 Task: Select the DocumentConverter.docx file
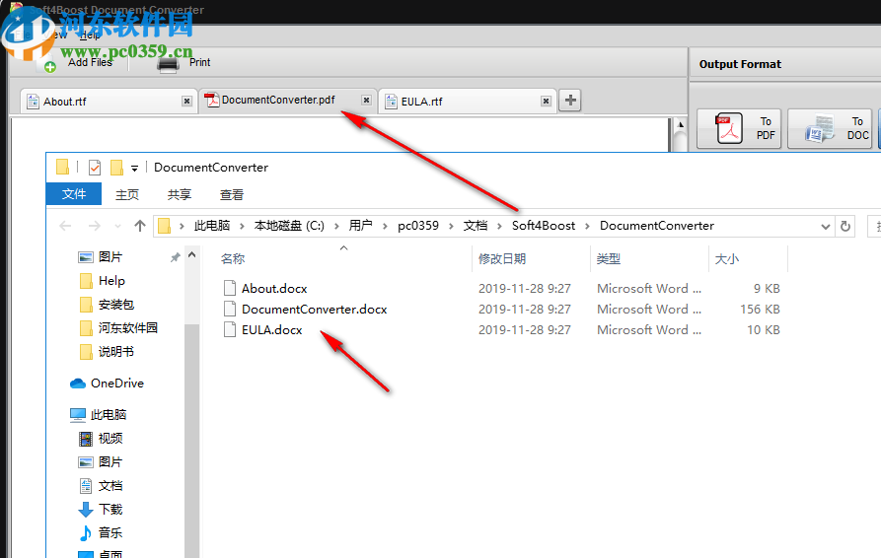(x=314, y=310)
